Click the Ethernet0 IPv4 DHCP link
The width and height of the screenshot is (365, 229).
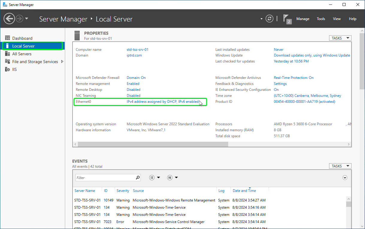163,102
